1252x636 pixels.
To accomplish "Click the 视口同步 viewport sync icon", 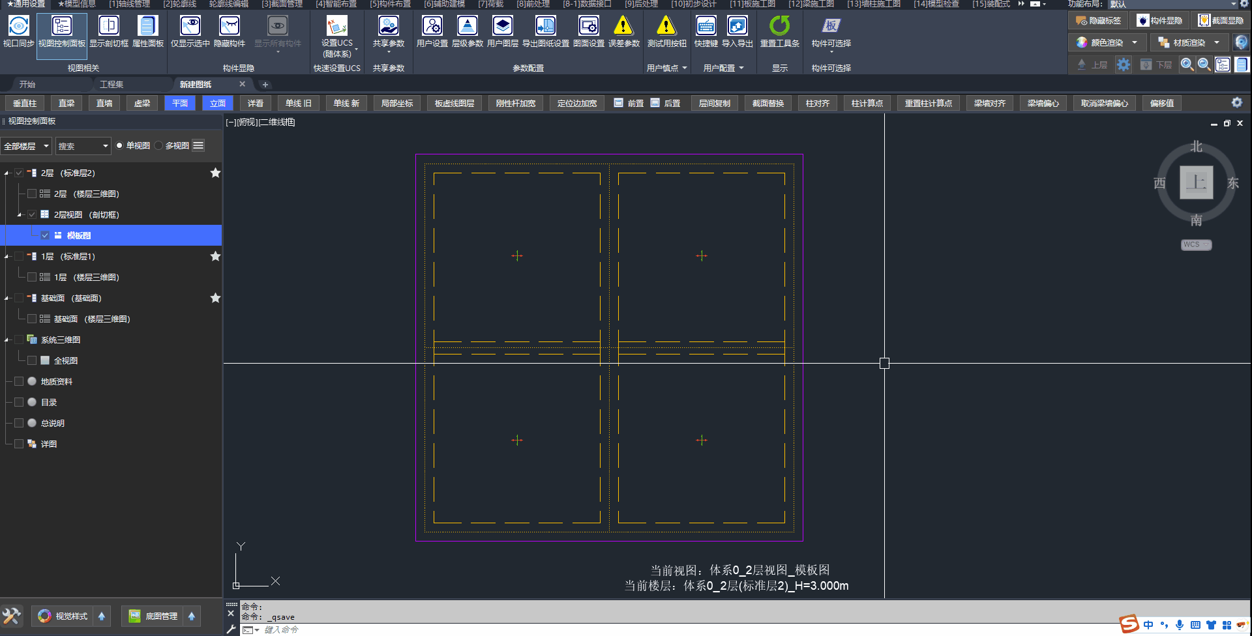I will [18, 26].
